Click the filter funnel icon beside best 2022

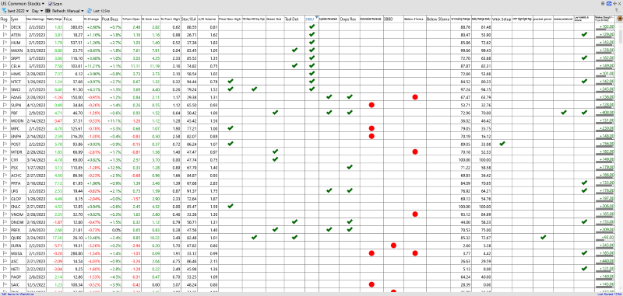pyautogui.click(x=5, y=11)
